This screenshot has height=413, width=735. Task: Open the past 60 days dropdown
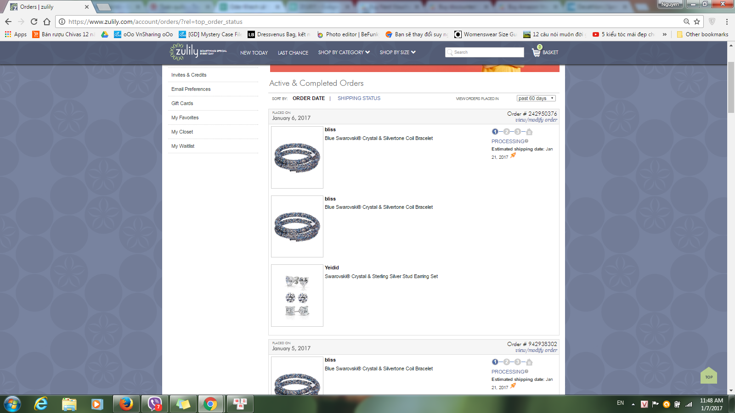536,98
